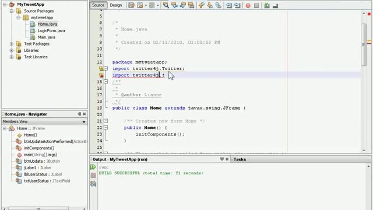373x210 pixels.
Task: Shift Line Left toolbar icon
Action: (x=229, y=5)
